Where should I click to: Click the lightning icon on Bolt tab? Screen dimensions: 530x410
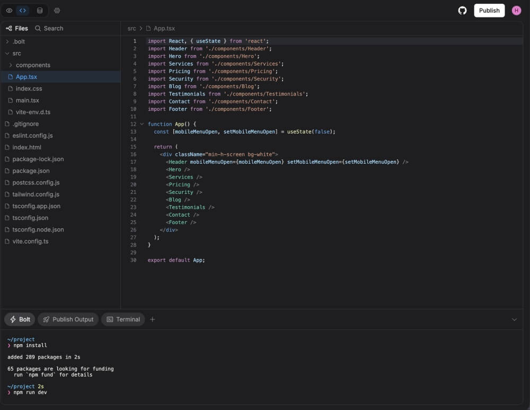click(x=13, y=319)
